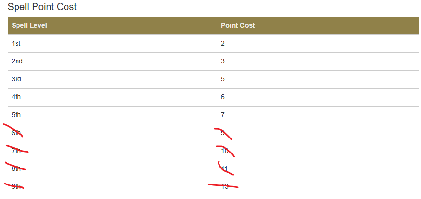Click the Spell Point Cost heading
Viewport: 421px width, 199px height.
(42, 7)
